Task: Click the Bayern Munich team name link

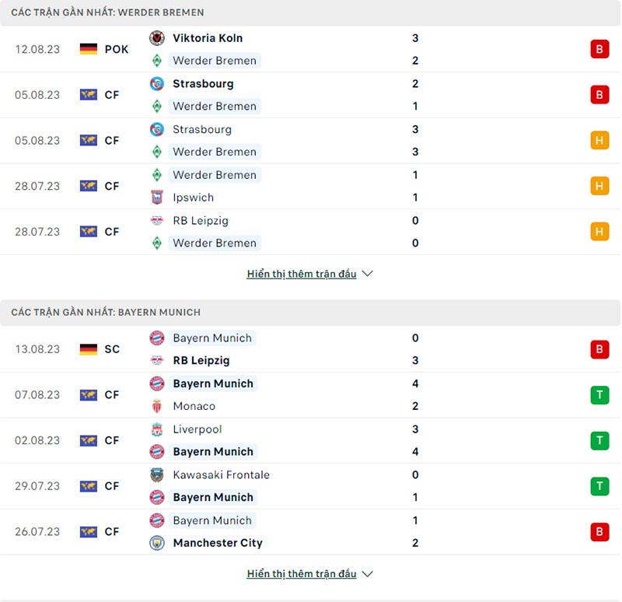Action: (x=213, y=338)
